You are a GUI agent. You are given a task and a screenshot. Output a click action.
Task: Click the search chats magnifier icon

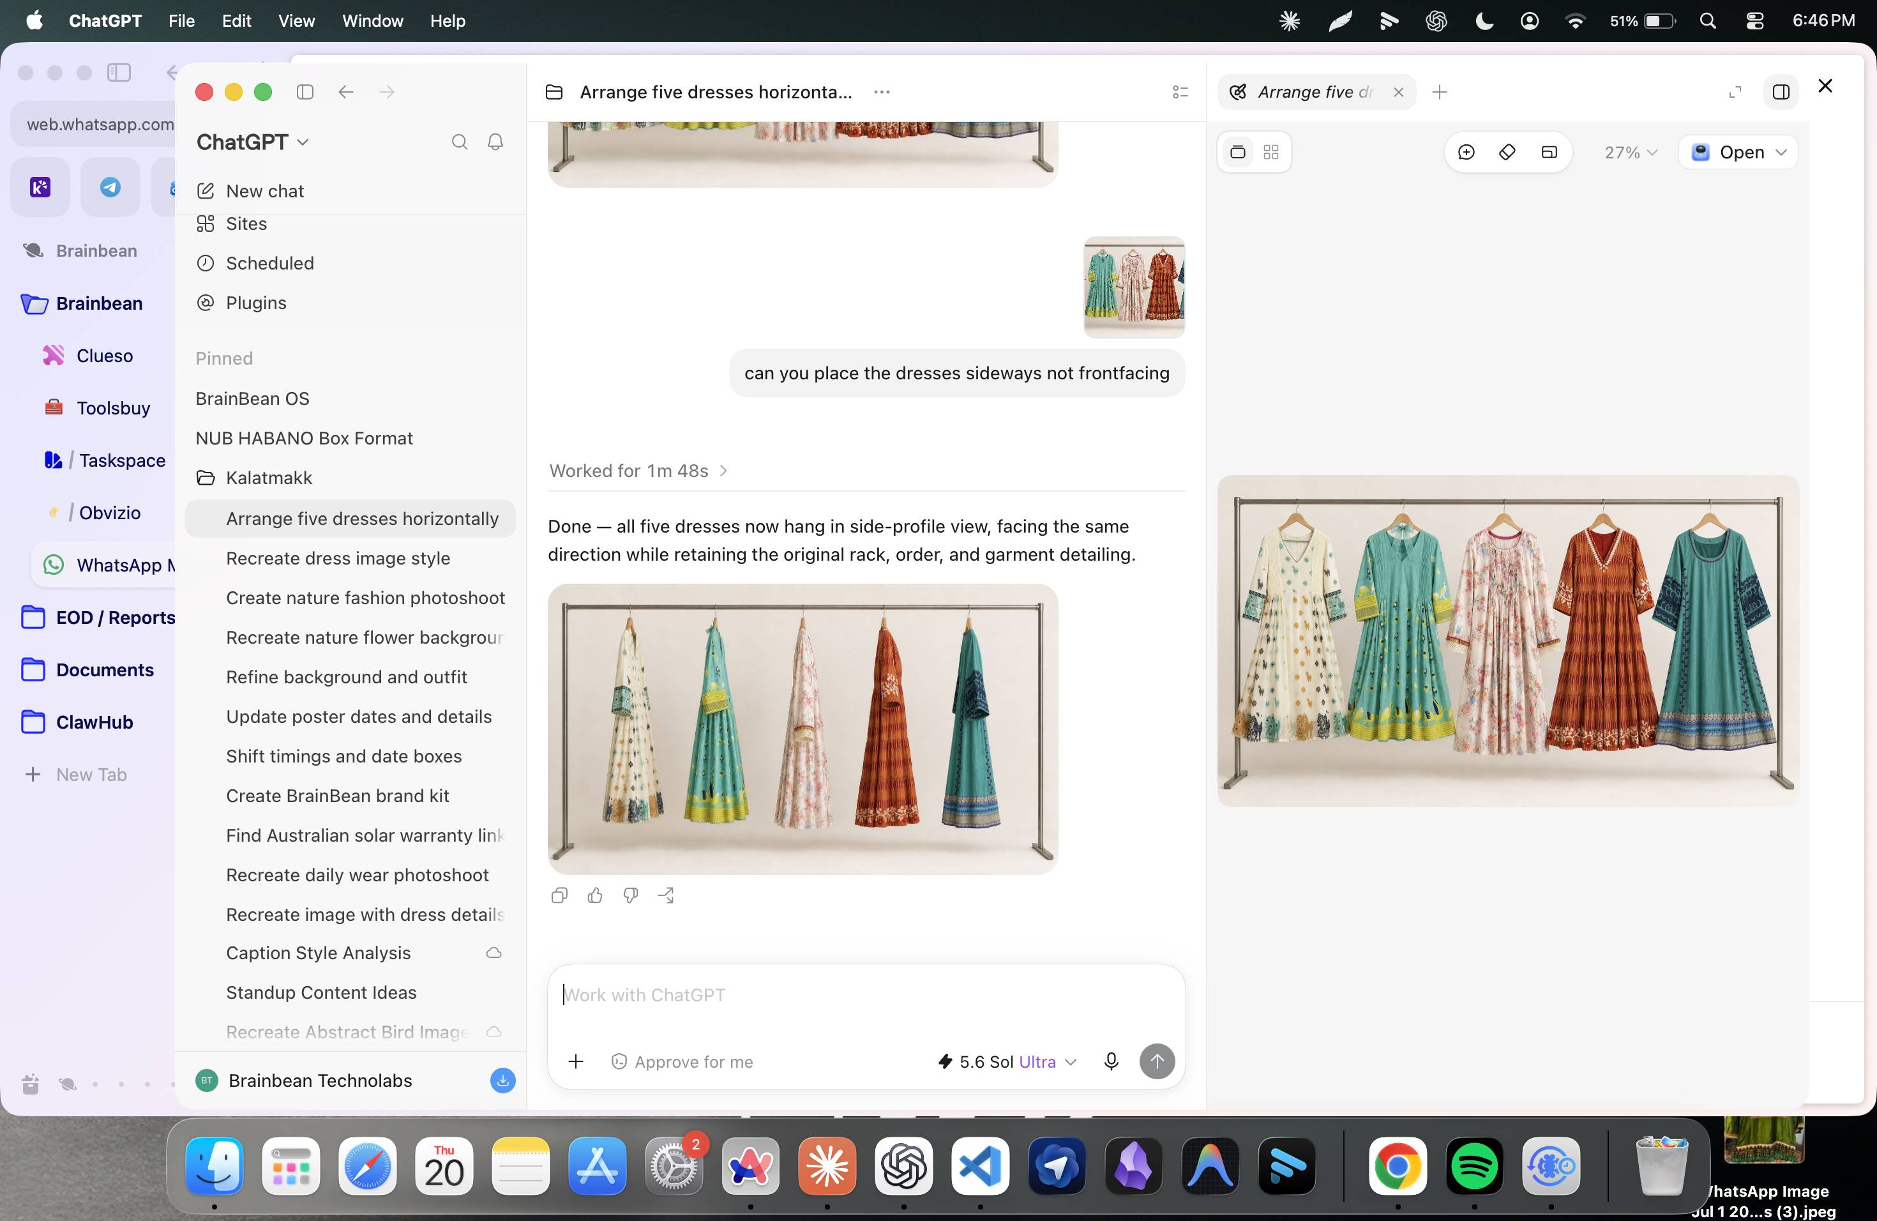point(459,142)
